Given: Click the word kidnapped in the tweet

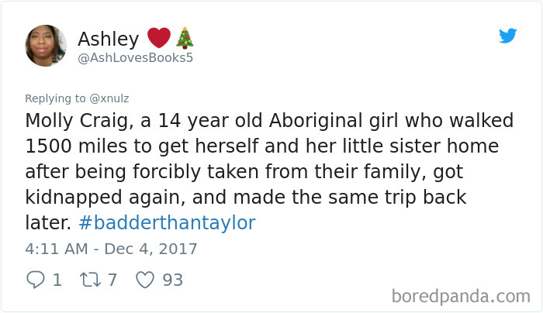Looking at the screenshot, I should tap(74, 198).
